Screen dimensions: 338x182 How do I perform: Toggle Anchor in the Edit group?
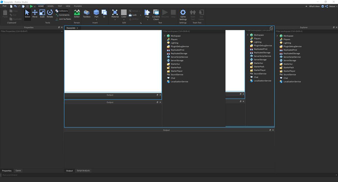click(134, 19)
